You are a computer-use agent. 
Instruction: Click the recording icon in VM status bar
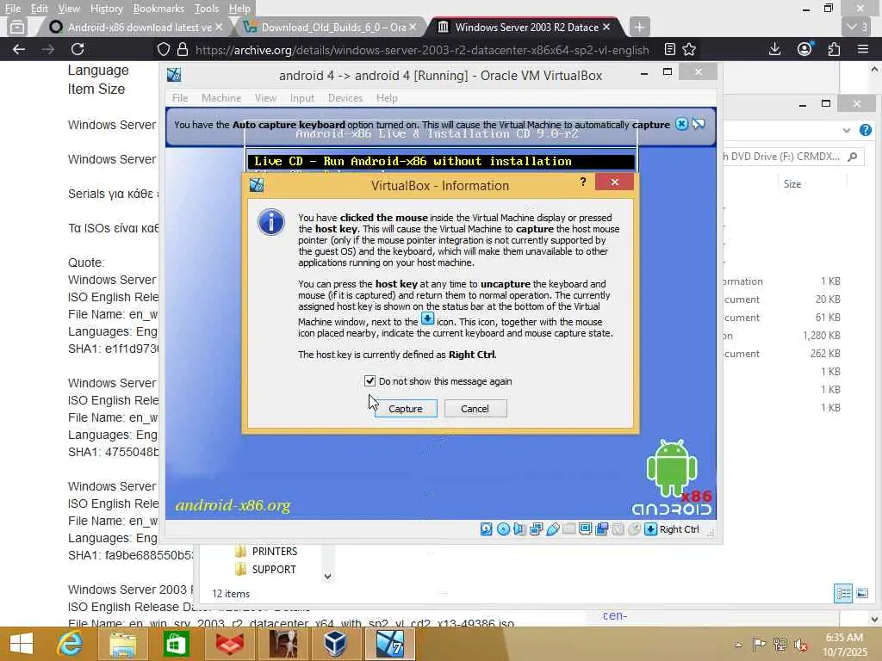(x=601, y=529)
